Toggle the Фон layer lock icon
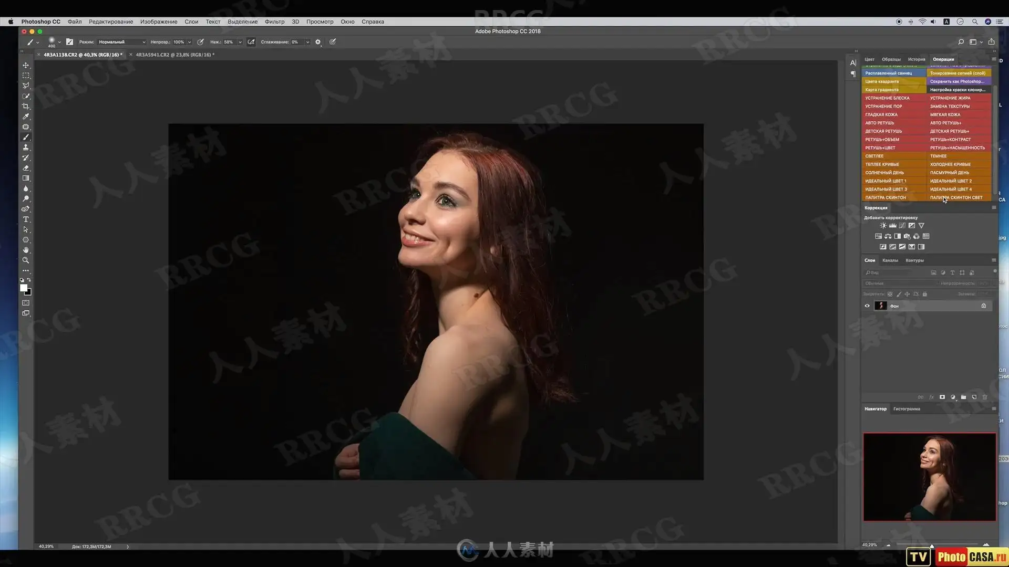1009x567 pixels. 983,306
